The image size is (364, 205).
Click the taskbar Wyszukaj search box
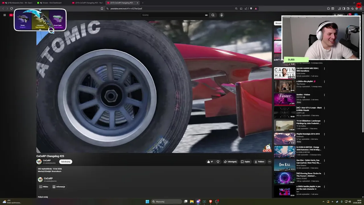coord(167,202)
